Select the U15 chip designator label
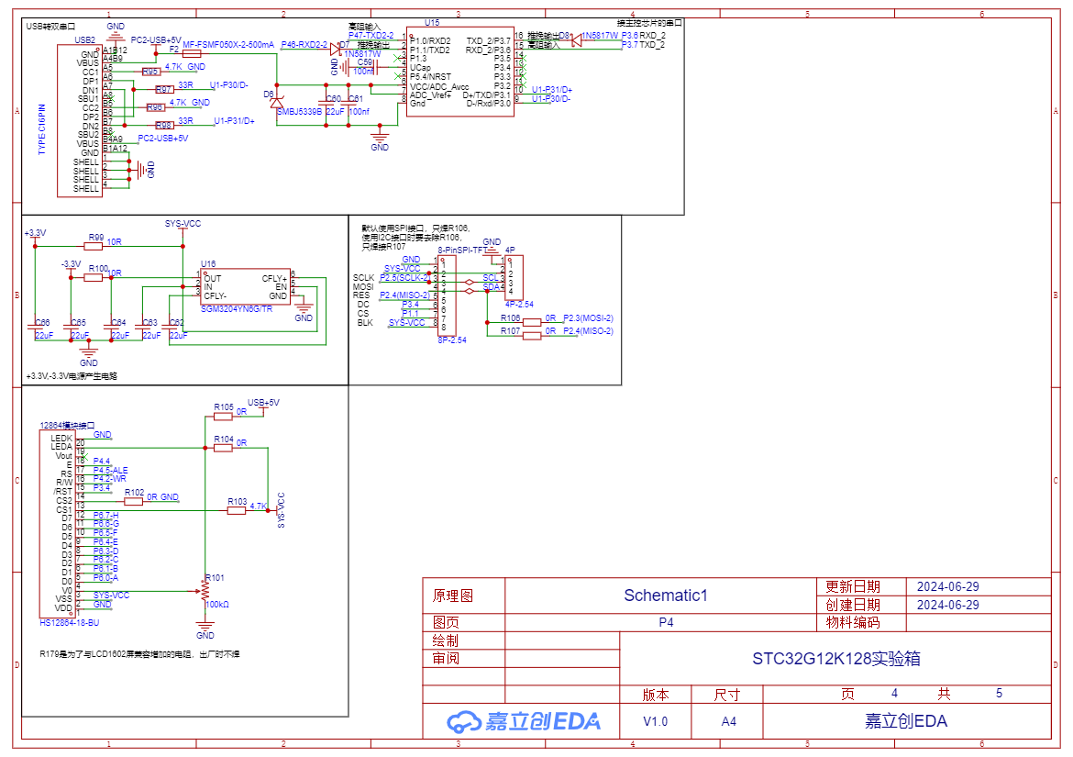Image resolution: width=1073 pixels, height=757 pixels. (x=432, y=23)
